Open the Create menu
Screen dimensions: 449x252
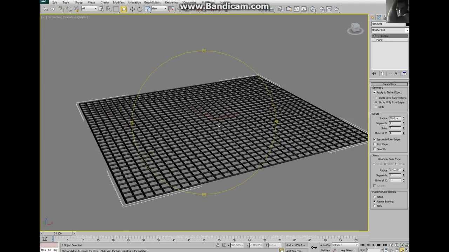point(105,2)
